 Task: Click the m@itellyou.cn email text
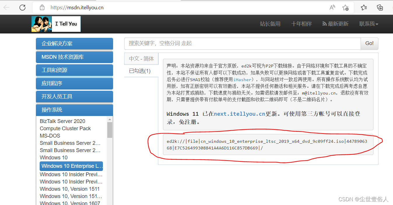(x=319, y=93)
